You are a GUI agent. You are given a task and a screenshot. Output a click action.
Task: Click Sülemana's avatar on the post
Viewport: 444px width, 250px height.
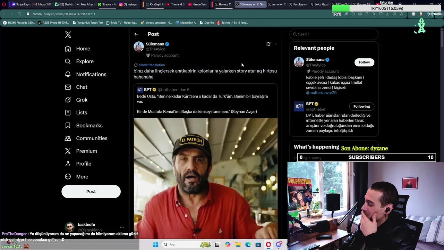pos(139,47)
